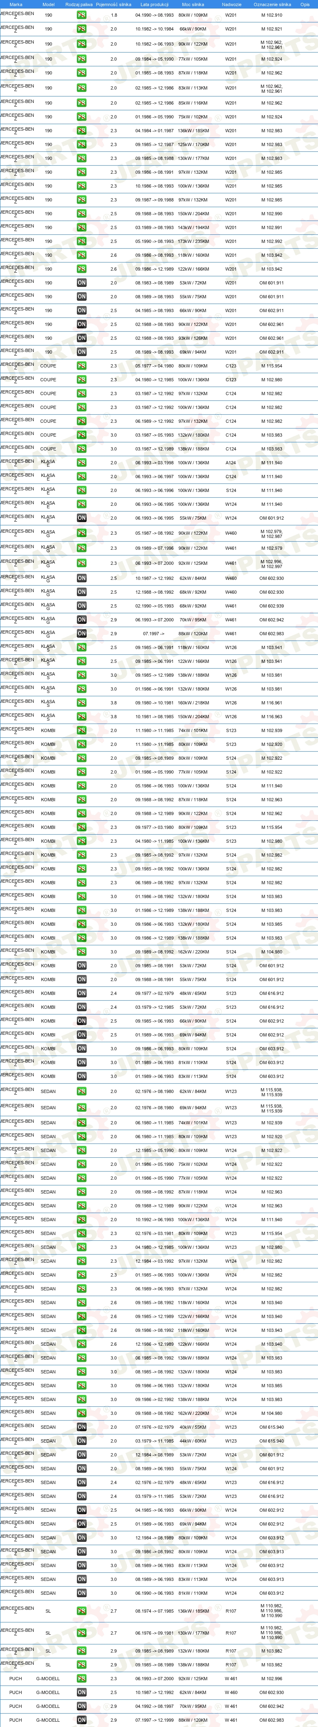Click the Opis column header
The width and height of the screenshot is (318, 1727).
(x=305, y=4)
